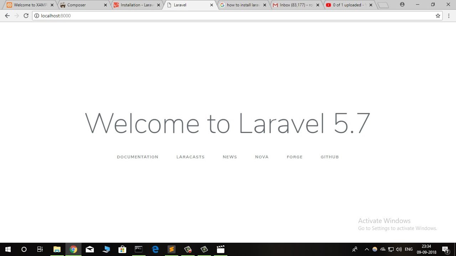Screen dimensions: 456x256
Task: Click the Chrome taskbar icon
Action: pyautogui.click(x=73, y=249)
